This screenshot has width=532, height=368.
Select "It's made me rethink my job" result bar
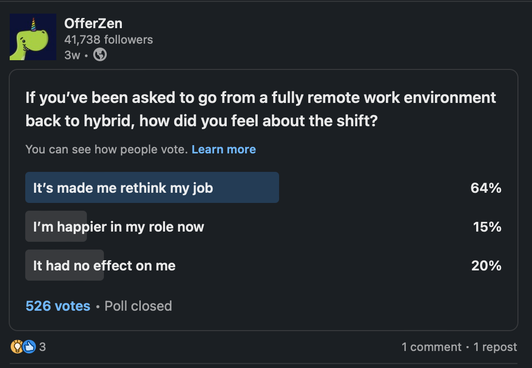click(x=152, y=187)
